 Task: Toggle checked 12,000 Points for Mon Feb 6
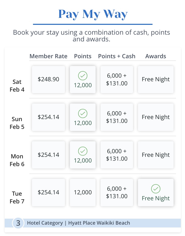[x=83, y=155]
